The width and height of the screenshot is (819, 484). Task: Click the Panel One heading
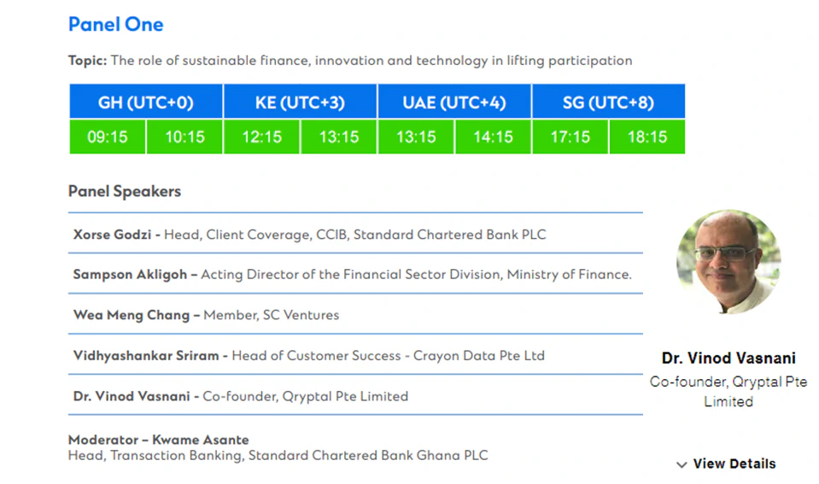(x=115, y=24)
